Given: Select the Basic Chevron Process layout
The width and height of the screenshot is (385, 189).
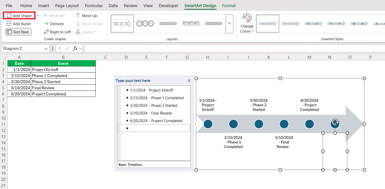Looking at the screenshot, I should (168, 24).
